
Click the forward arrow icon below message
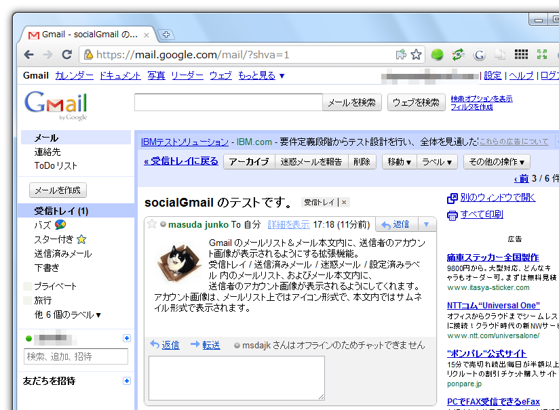[x=195, y=344]
